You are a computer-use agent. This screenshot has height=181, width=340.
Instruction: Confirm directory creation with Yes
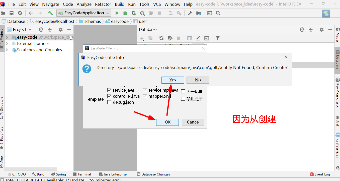pyautogui.click(x=173, y=80)
